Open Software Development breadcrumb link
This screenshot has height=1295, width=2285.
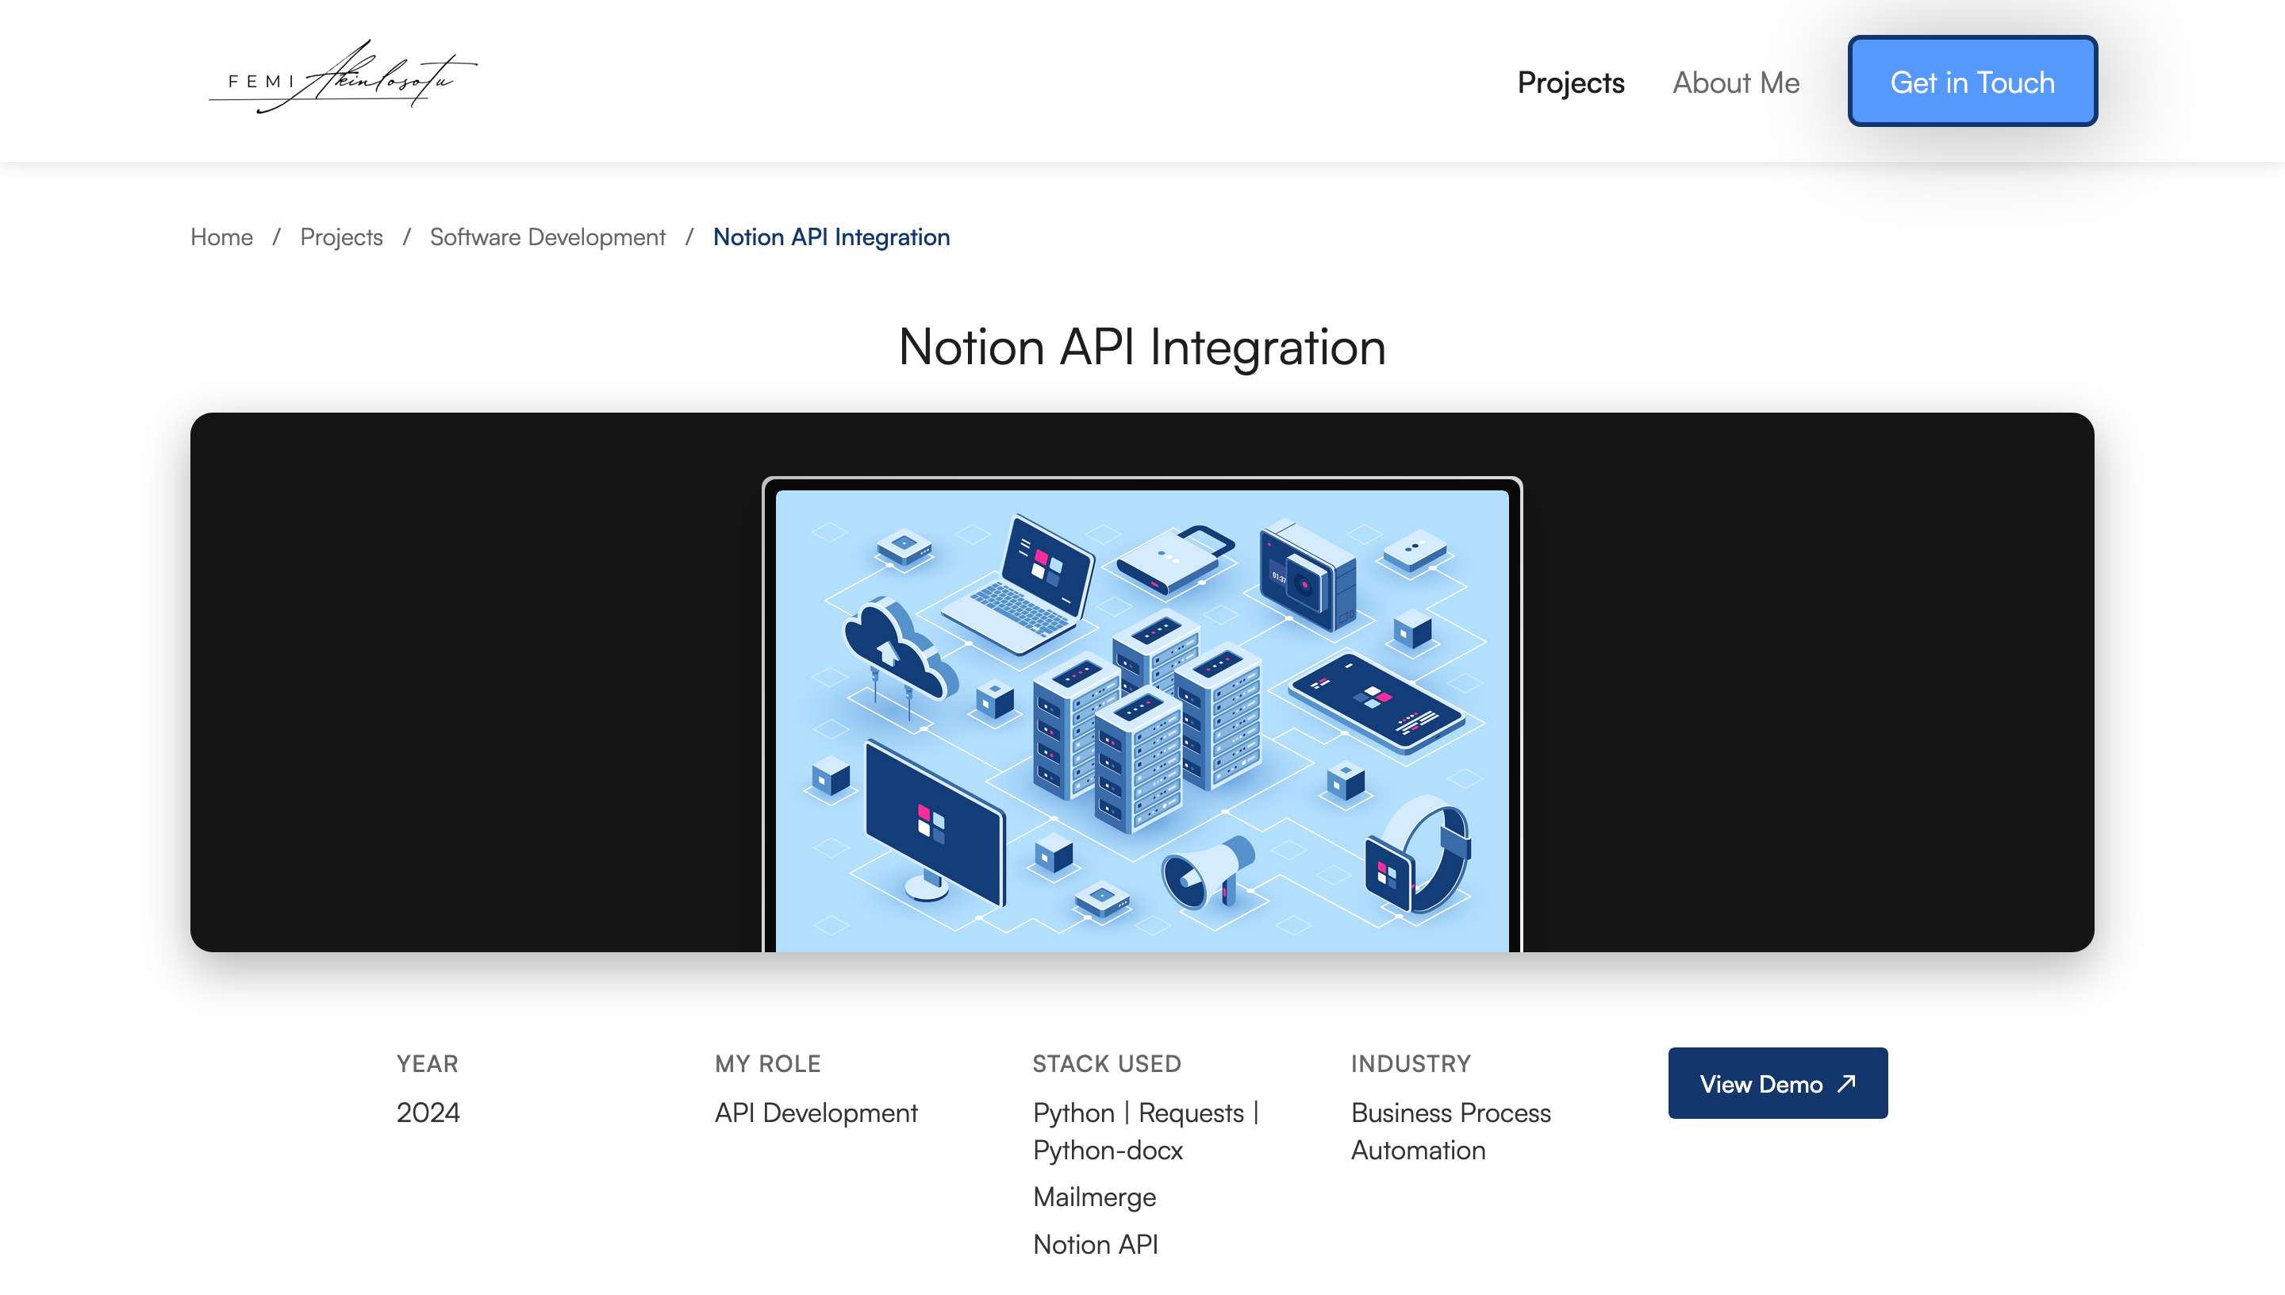point(547,236)
